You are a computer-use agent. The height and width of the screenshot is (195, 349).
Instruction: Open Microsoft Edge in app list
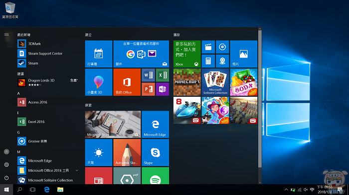click(x=48, y=161)
